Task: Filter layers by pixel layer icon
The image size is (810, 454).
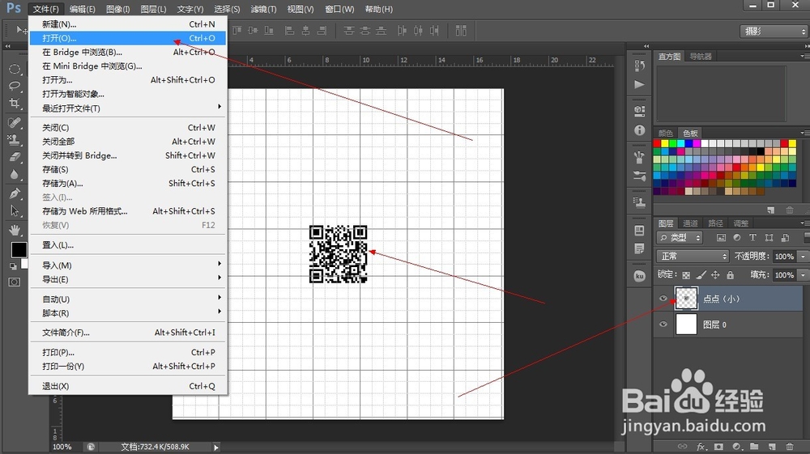Action: click(721, 238)
